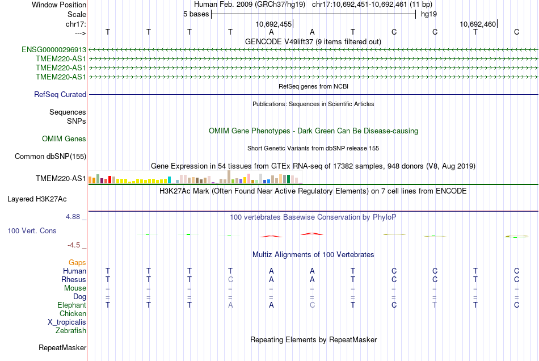Select the orange Gaps label
539x361 pixels.
point(77,263)
